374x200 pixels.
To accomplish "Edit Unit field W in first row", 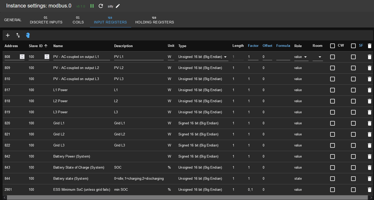I will coord(171,57).
